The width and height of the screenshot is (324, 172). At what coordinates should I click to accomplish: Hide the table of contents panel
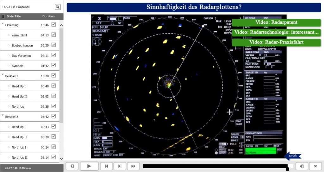[x=72, y=166]
